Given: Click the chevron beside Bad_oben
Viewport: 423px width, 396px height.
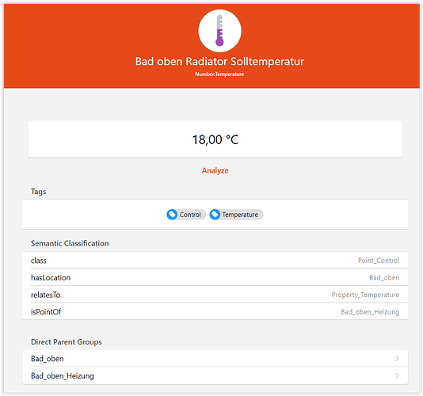Looking at the screenshot, I should point(397,359).
